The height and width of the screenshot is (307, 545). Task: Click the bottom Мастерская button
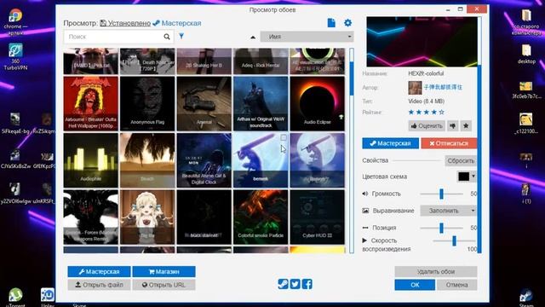point(99,271)
